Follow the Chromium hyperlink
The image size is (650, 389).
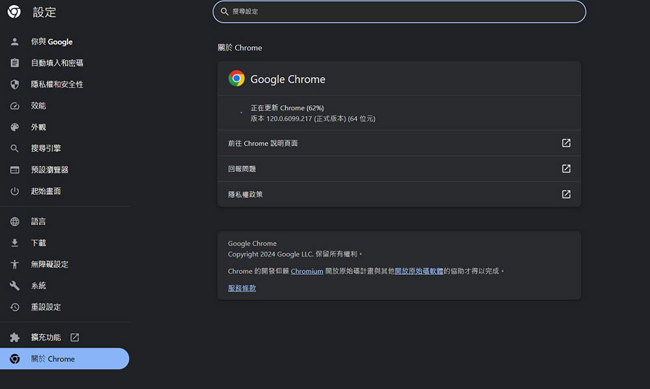(307, 271)
